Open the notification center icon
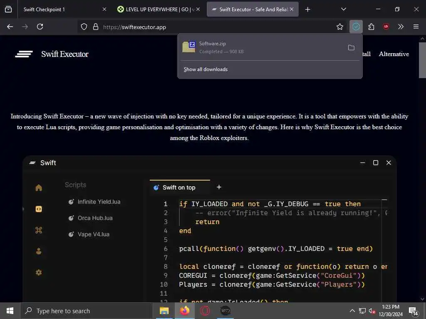 click(414, 311)
